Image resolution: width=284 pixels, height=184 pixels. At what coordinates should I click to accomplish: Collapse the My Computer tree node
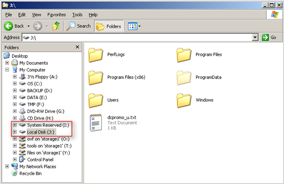(7, 70)
